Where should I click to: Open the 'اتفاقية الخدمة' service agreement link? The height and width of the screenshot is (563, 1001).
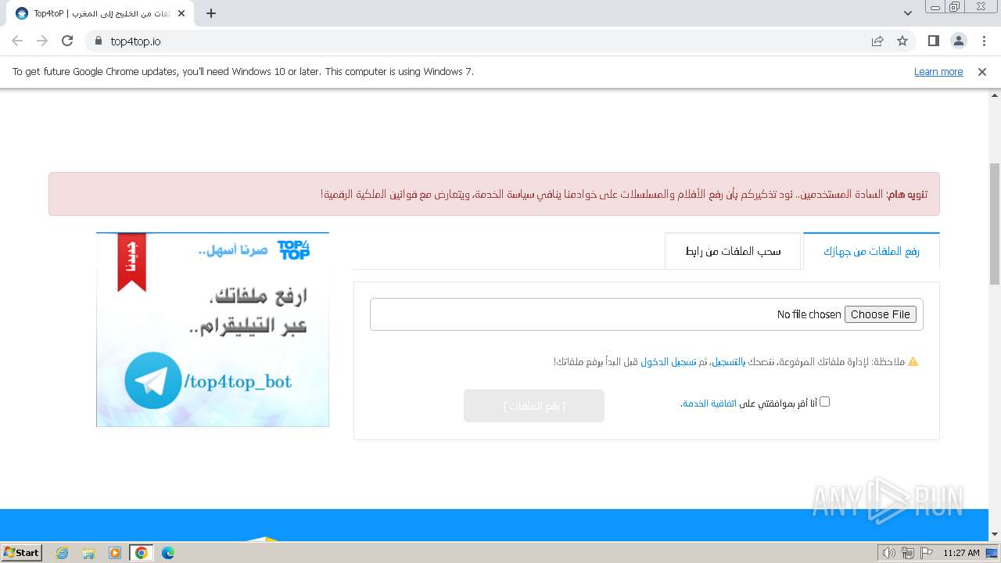(709, 403)
